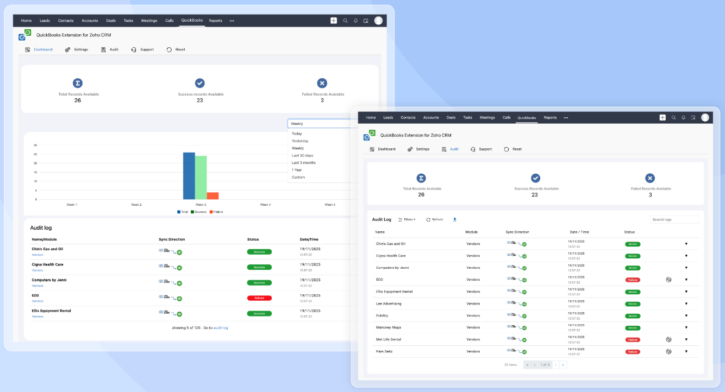
Task: Choose Custom in the period dropdown list
Action: click(298, 177)
